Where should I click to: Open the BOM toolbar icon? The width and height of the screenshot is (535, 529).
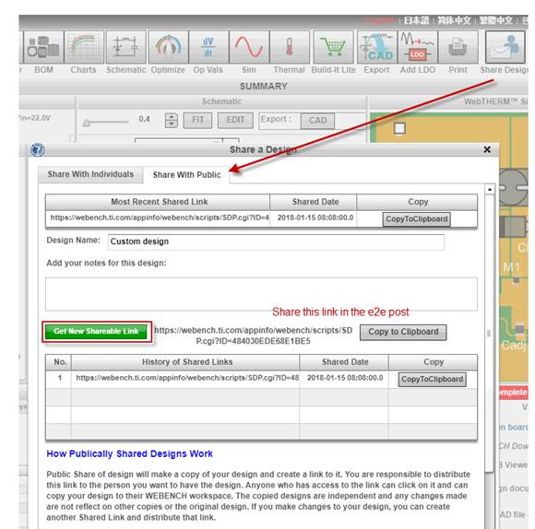(43, 47)
